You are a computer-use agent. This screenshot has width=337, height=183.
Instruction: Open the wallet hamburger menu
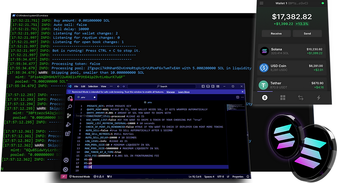261,3
